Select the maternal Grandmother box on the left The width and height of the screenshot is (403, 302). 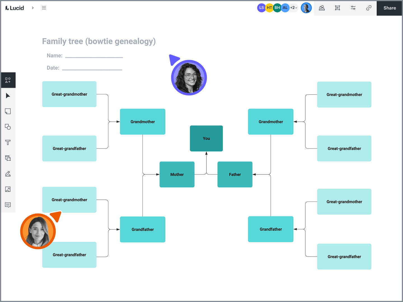(x=143, y=122)
